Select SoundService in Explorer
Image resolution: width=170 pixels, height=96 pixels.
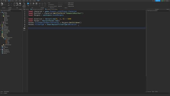(5, 47)
